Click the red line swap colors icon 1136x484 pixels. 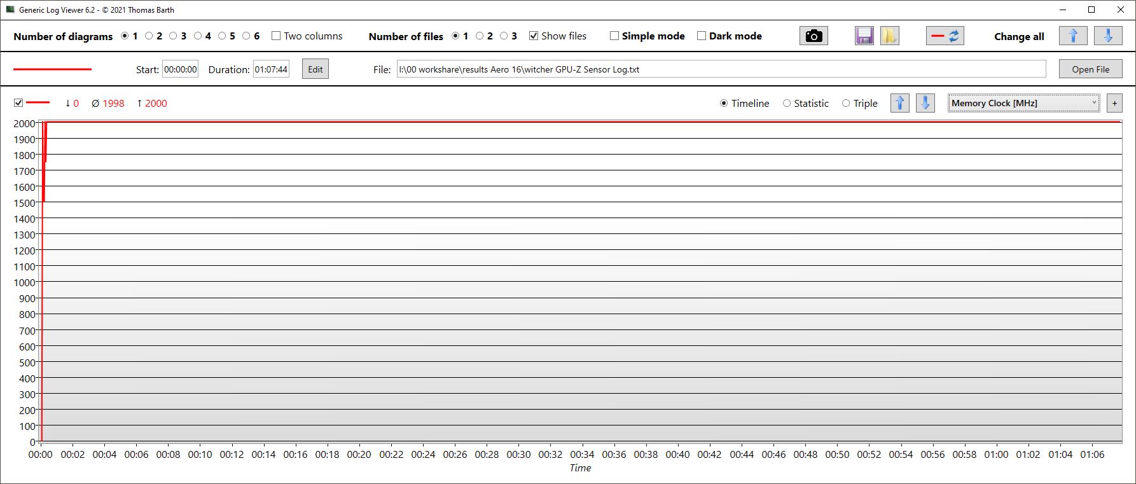click(945, 36)
